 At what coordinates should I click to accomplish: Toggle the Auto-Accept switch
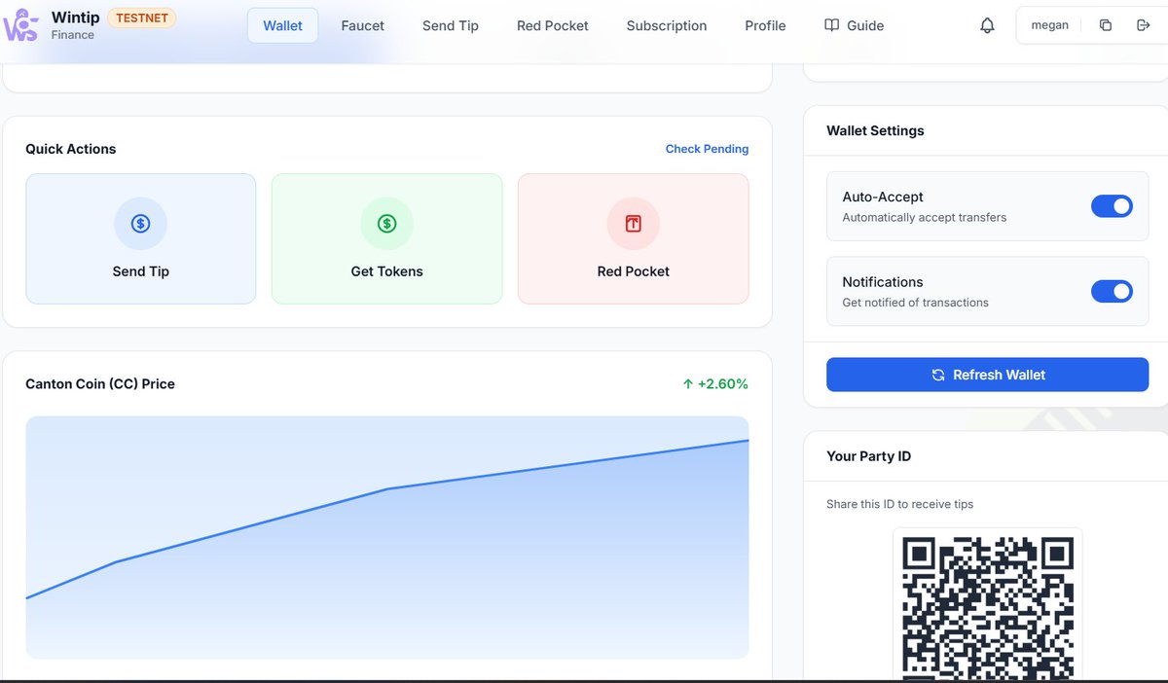tap(1112, 205)
